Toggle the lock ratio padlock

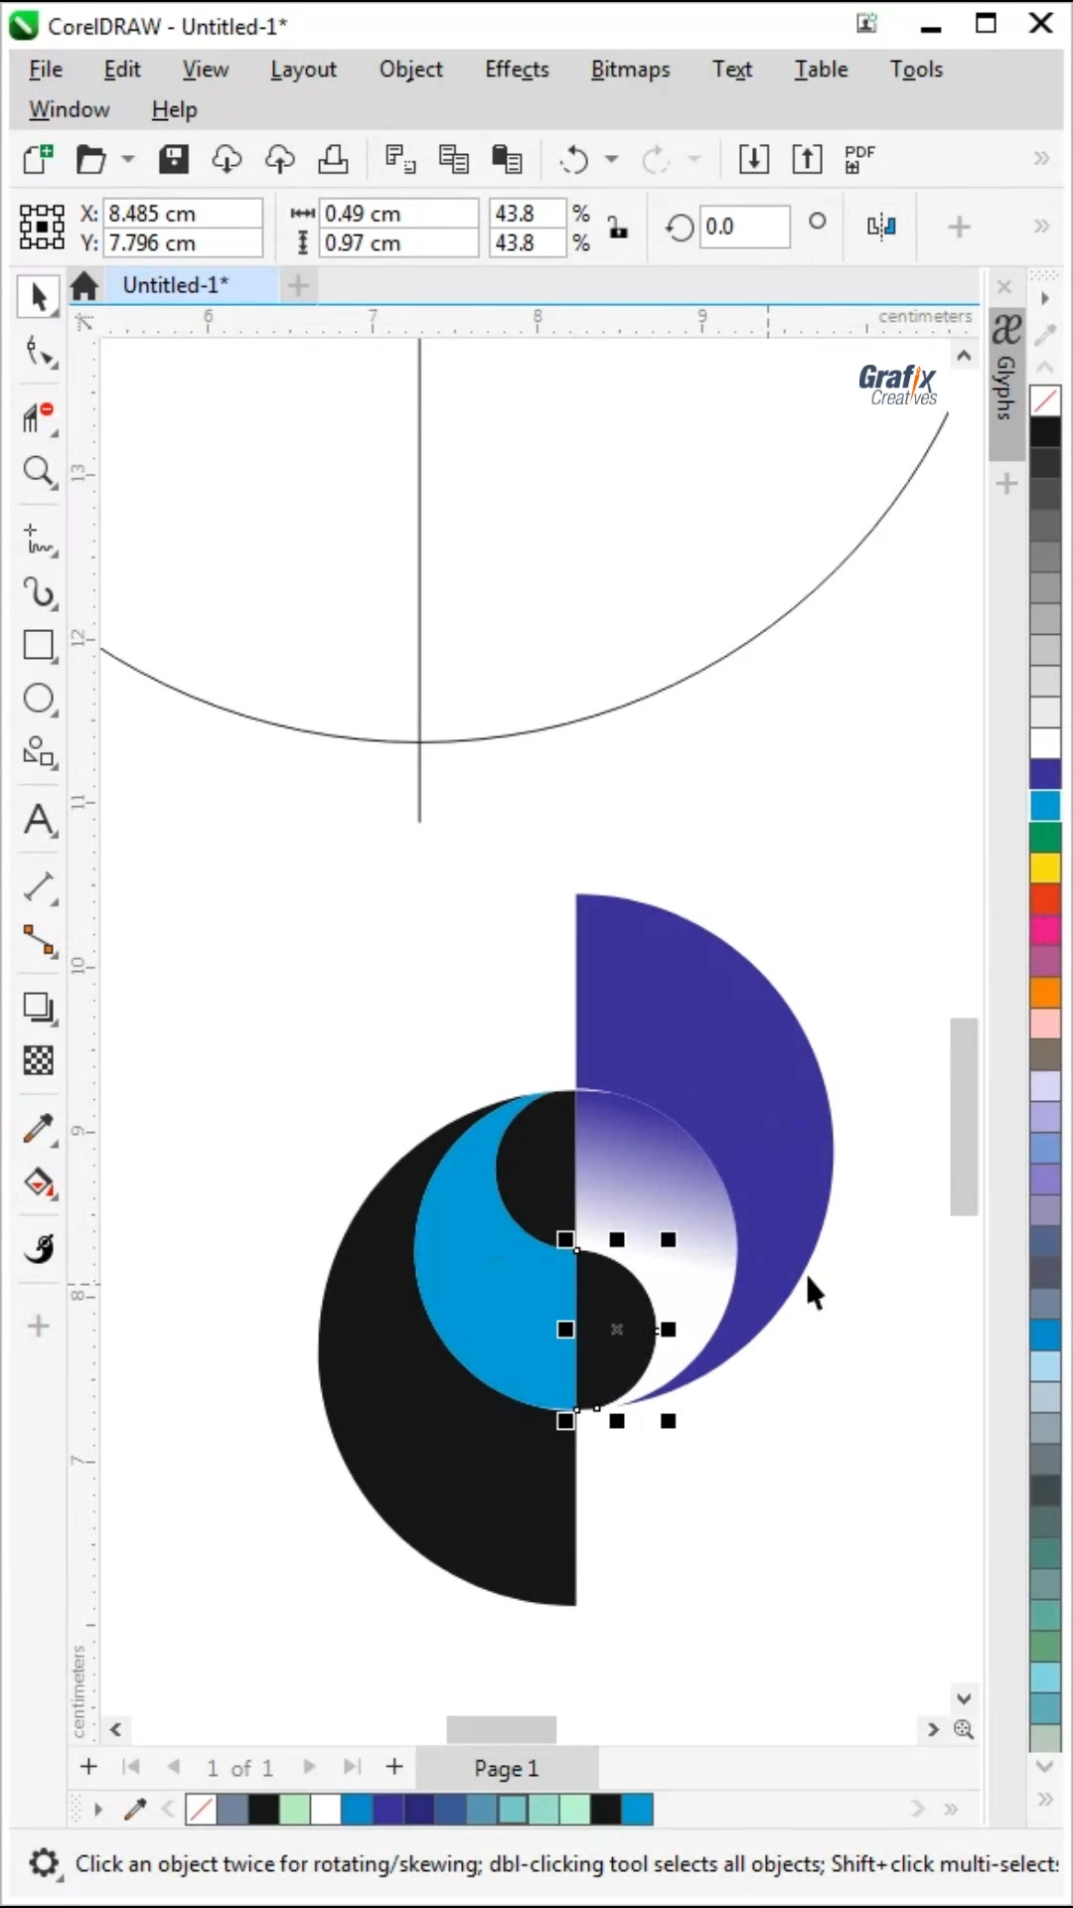click(618, 228)
